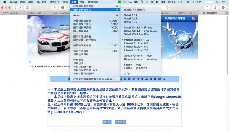Expand the Aaron submenu

point(95,15)
